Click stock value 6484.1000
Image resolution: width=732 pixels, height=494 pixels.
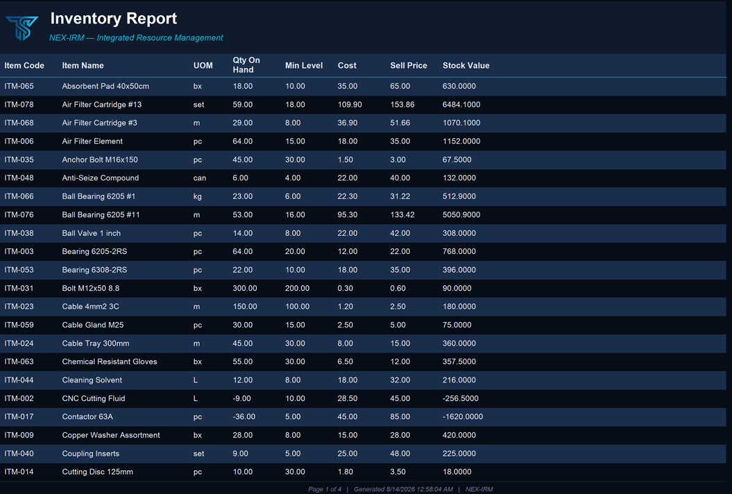click(x=461, y=105)
